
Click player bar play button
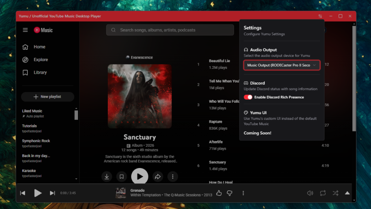point(38,193)
